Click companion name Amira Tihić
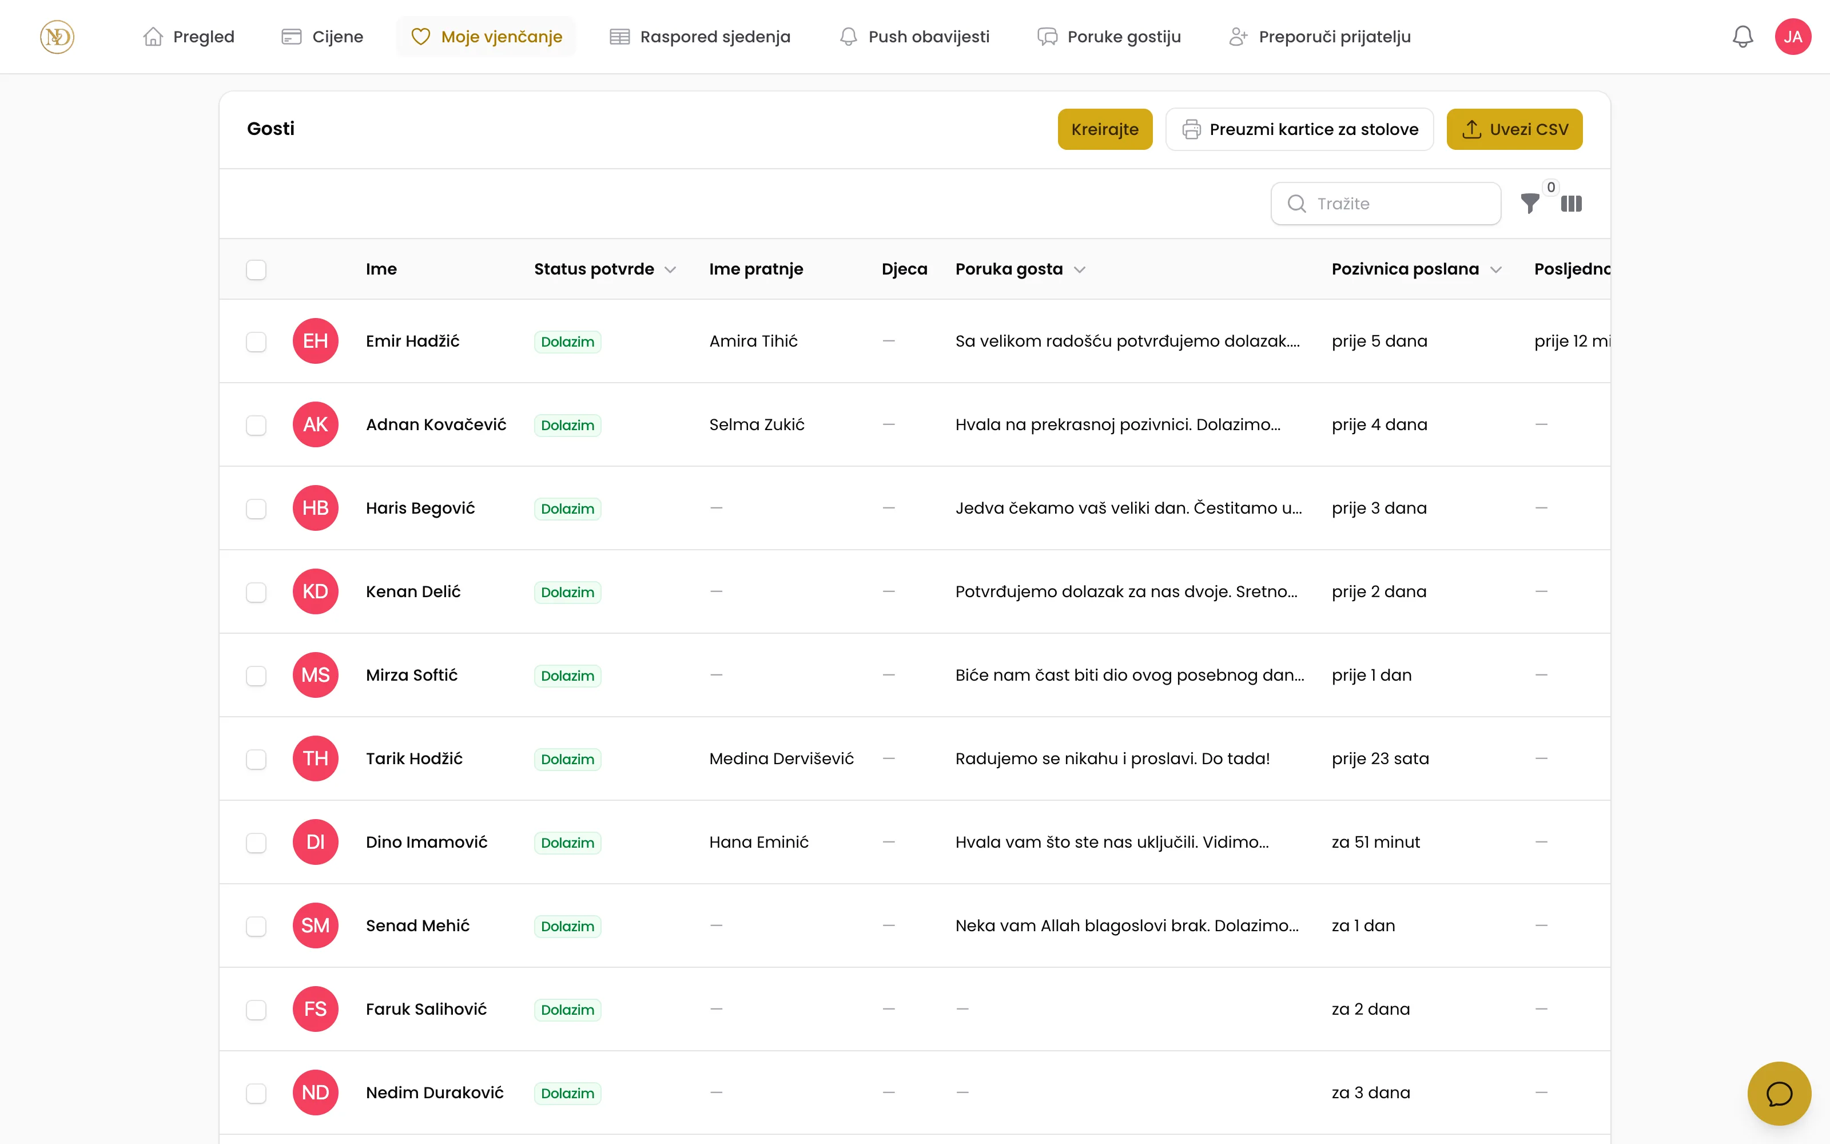The height and width of the screenshot is (1144, 1830). coord(753,341)
